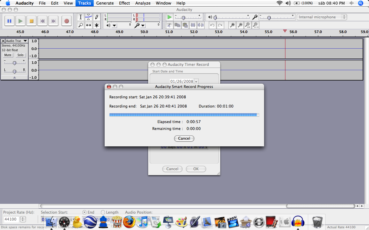Select the Draw (pencil) tool
Viewport: 369px width, 230px height.
pyautogui.click(x=97, y=17)
